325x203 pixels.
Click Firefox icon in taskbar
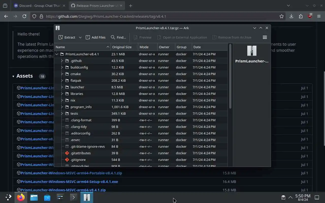(x=21, y=197)
